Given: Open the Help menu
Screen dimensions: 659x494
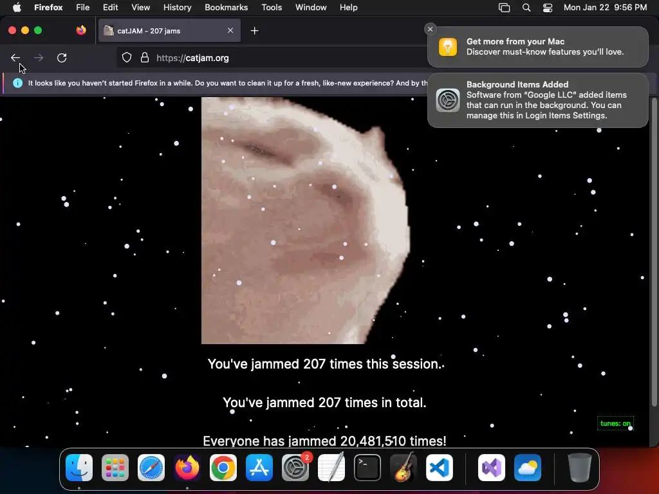Looking at the screenshot, I should 348,7.
